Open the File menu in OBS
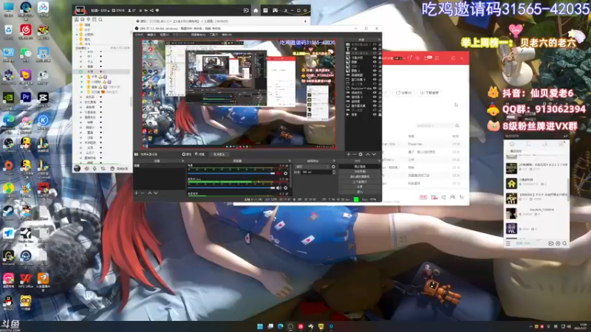This screenshot has width=591, height=332. [x=139, y=35]
